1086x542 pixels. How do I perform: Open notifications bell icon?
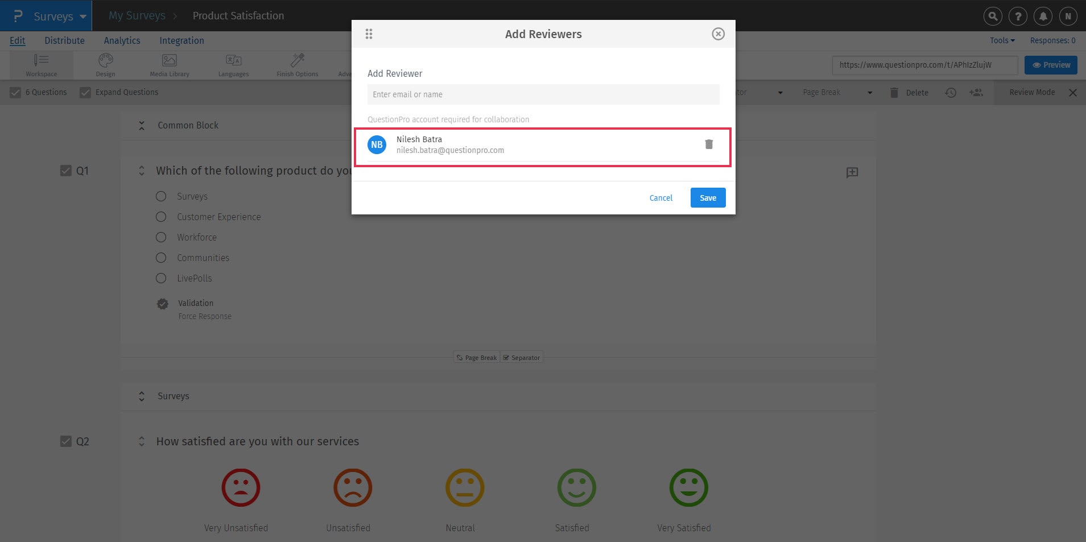1042,16
